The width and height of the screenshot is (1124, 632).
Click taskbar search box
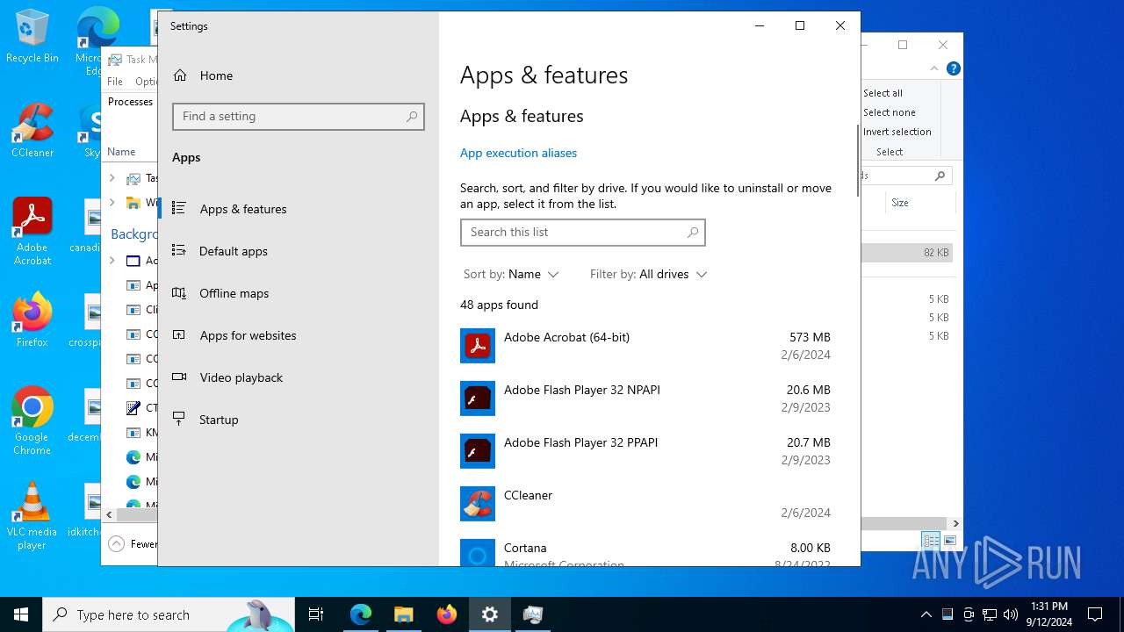(169, 614)
